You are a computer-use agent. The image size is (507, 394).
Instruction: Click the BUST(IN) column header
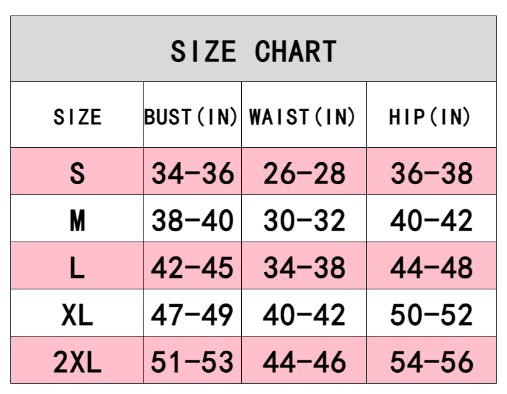[x=192, y=117]
